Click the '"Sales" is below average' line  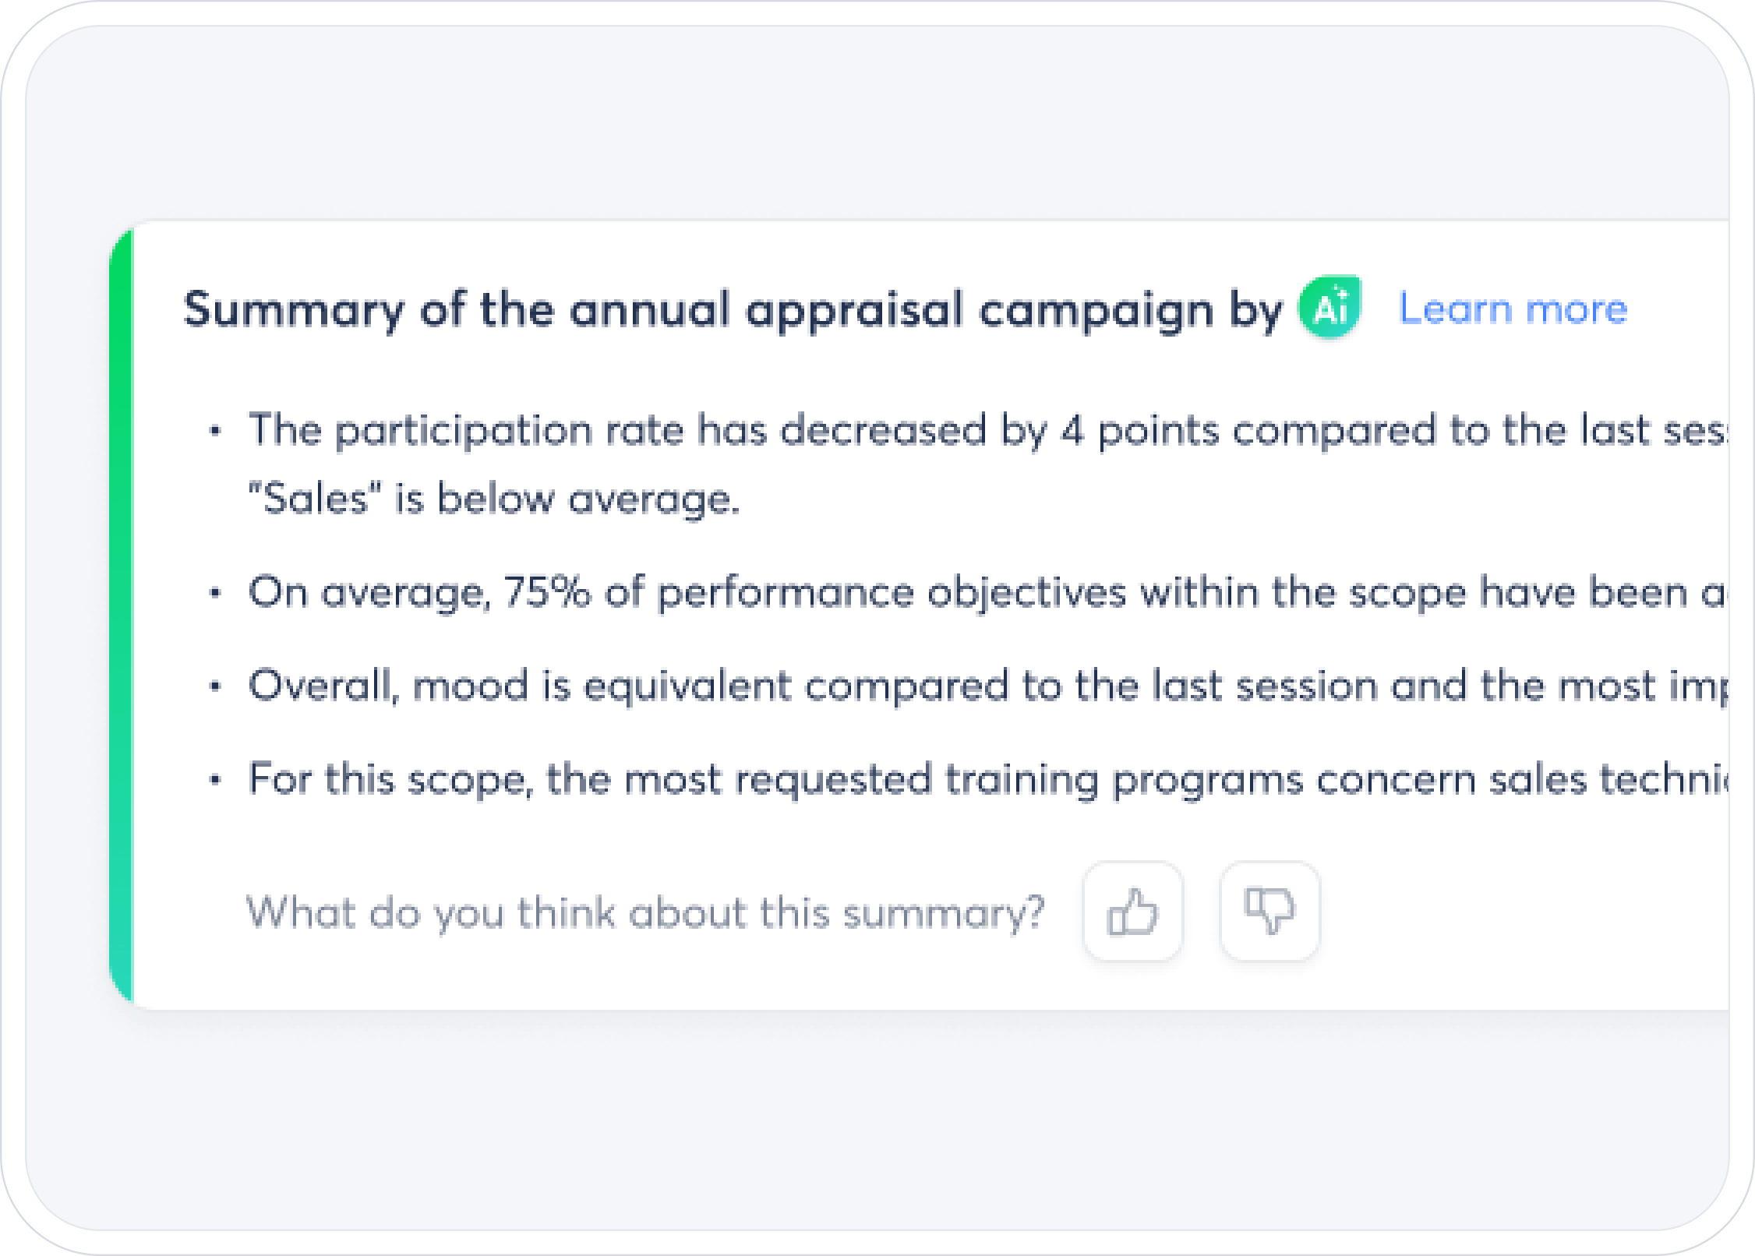pos(494,499)
